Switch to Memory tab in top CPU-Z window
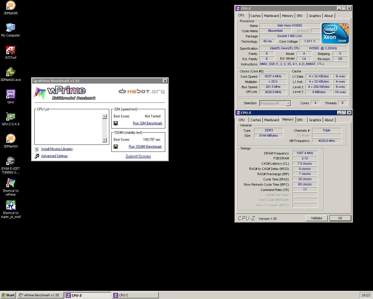The height and width of the screenshot is (299, 373). 288,16
